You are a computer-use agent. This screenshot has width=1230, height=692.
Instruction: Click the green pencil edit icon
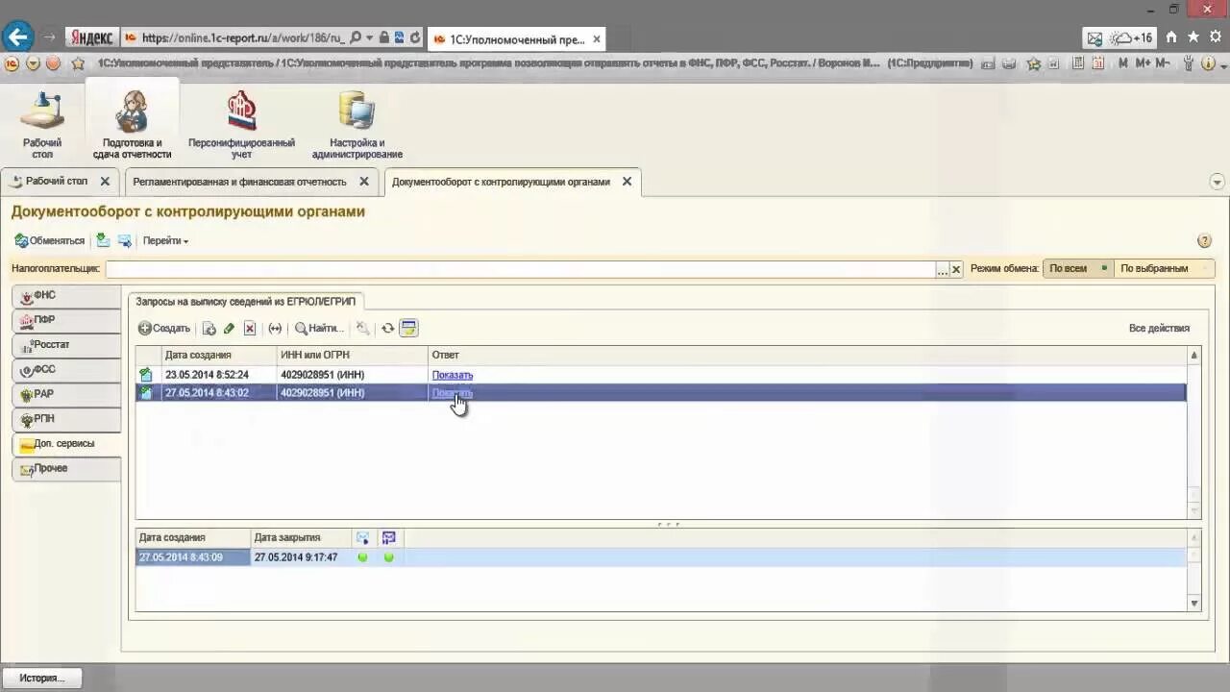click(x=229, y=329)
